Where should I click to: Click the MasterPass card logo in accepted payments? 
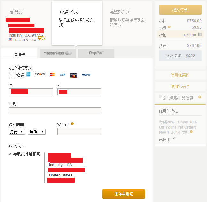point(74,75)
